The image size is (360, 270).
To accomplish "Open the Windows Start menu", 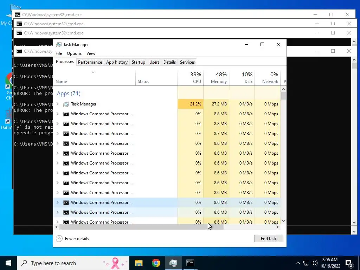I will click(8, 263).
